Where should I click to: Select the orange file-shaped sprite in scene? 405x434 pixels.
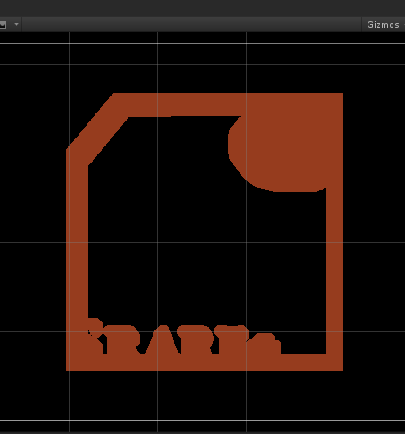[205, 231]
